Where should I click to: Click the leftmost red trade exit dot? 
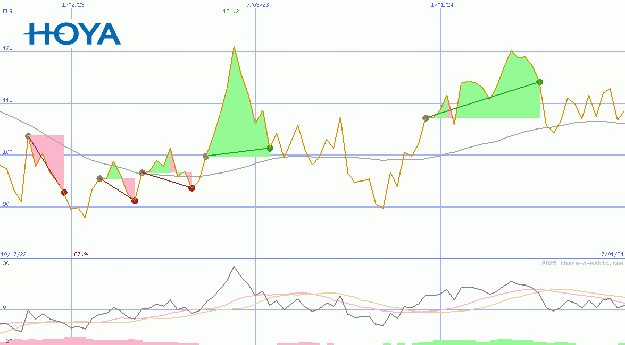point(64,192)
